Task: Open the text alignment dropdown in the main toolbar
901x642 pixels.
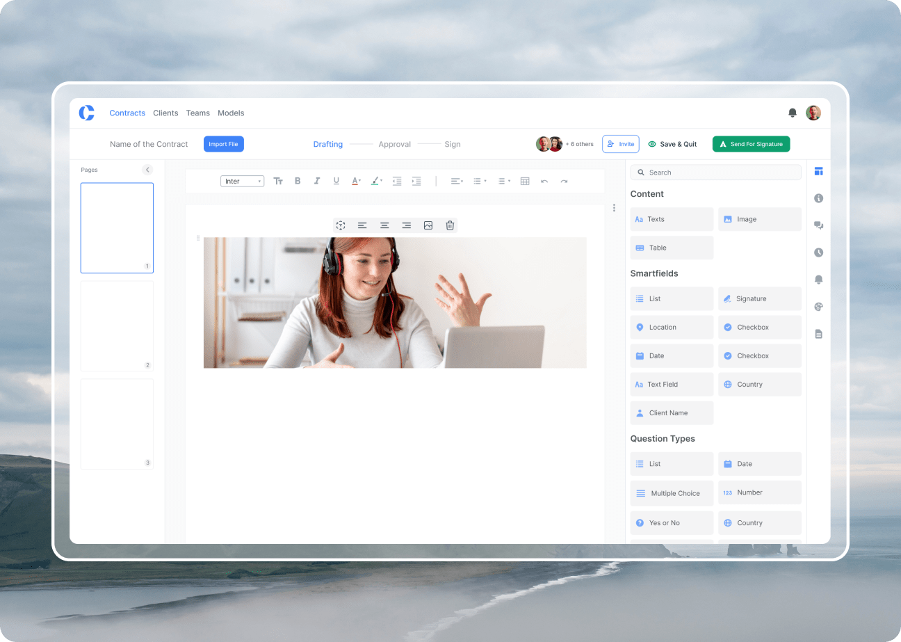Action: 457,181
